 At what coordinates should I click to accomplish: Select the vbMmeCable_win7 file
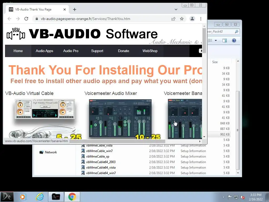99,151
